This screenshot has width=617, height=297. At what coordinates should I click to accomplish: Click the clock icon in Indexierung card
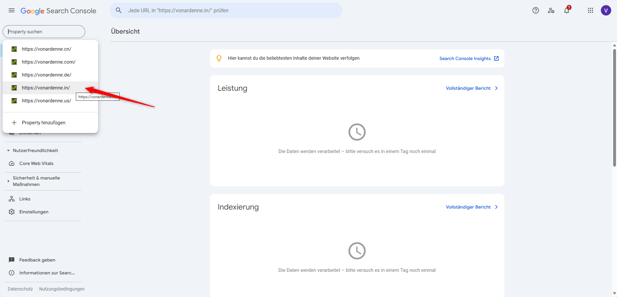(x=357, y=251)
